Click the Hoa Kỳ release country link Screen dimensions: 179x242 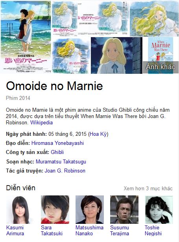coord(98,134)
